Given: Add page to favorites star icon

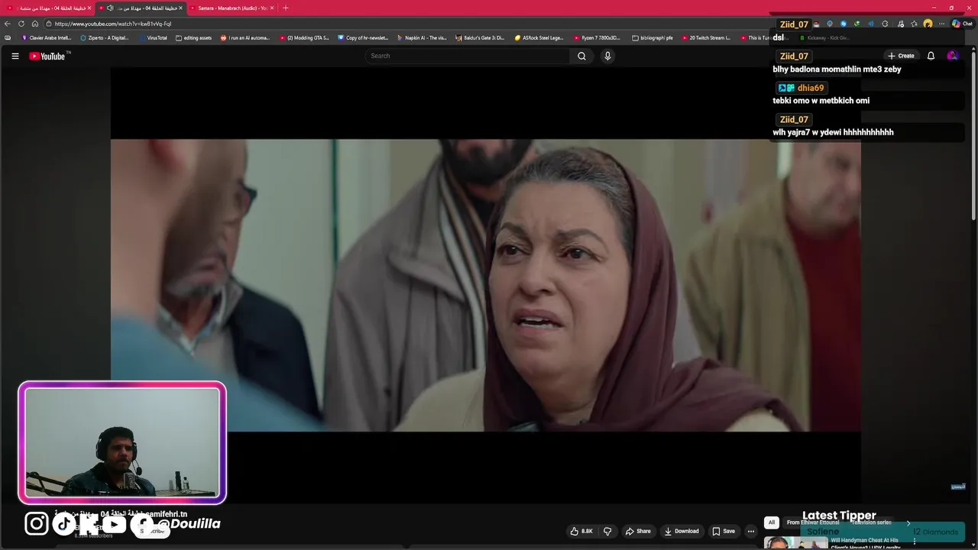Looking at the screenshot, I should 914,24.
